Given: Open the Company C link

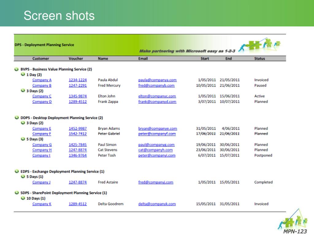Looking at the screenshot, I should click(42, 96).
